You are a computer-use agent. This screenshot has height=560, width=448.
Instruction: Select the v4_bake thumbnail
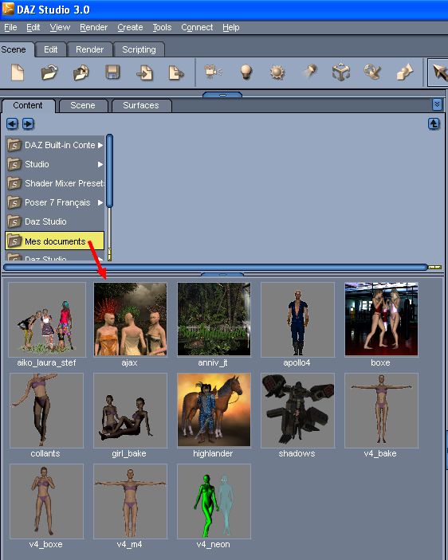coord(381,410)
